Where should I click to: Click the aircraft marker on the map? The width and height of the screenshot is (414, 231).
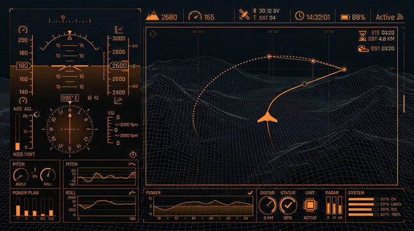pos(268,117)
